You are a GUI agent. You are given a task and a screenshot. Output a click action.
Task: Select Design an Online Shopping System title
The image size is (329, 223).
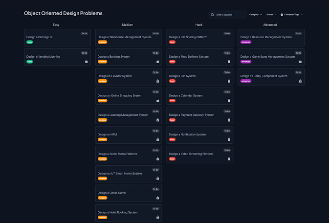pos(120,95)
